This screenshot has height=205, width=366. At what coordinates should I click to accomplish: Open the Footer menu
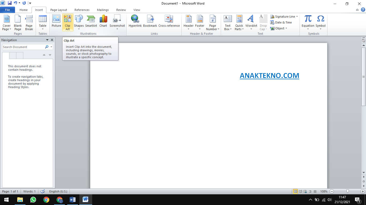pos(200,23)
